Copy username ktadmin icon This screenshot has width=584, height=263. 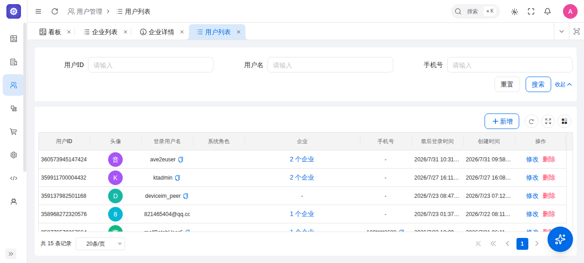pyautogui.click(x=178, y=178)
